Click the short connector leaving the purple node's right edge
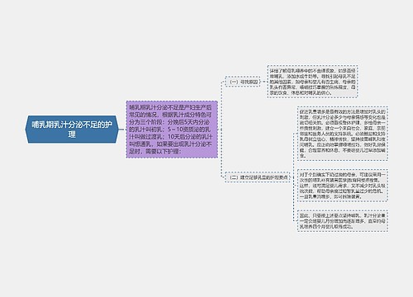This screenshot has width=413, height=297. point(219,130)
